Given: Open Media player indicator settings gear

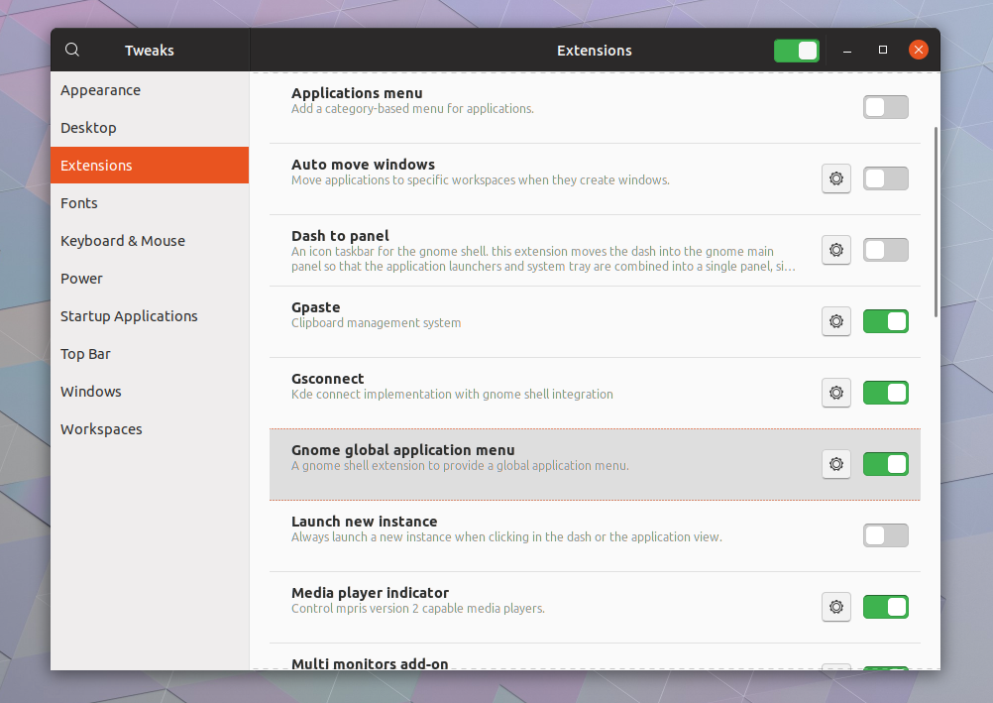Looking at the screenshot, I should (835, 607).
